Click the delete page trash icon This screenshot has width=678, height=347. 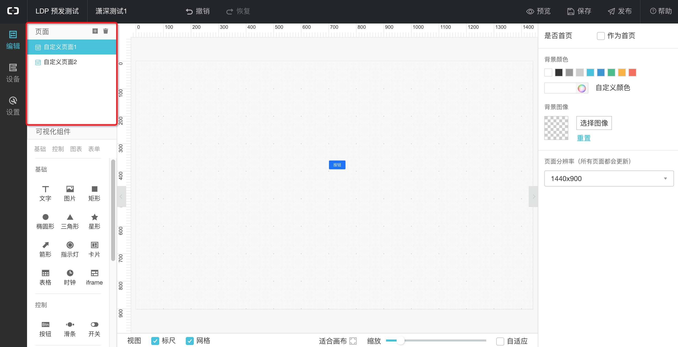pos(106,31)
